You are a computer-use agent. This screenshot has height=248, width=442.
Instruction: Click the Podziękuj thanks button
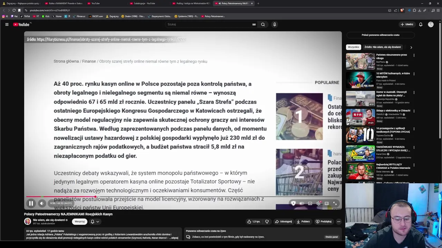click(x=324, y=221)
